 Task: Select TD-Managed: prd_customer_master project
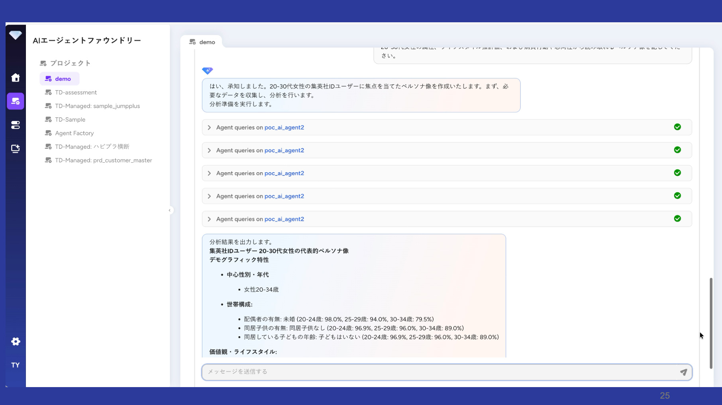pos(103,160)
